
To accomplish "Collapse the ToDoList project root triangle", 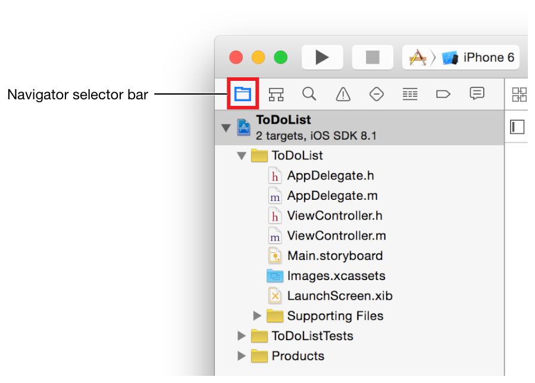I will pos(226,128).
